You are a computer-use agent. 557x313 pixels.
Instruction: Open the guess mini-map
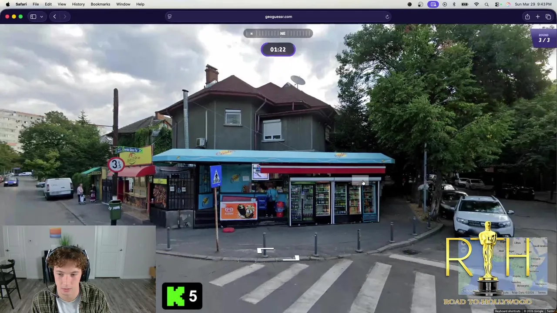(x=503, y=266)
